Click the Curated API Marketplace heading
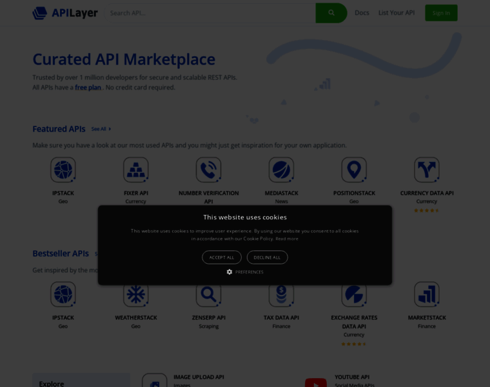Screen dimensions: 490x387 click(x=124, y=59)
